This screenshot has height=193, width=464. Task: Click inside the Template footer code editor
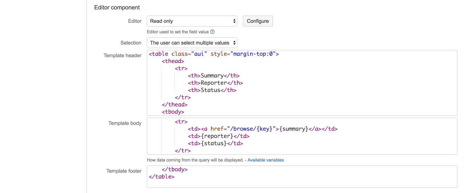tap(302, 177)
